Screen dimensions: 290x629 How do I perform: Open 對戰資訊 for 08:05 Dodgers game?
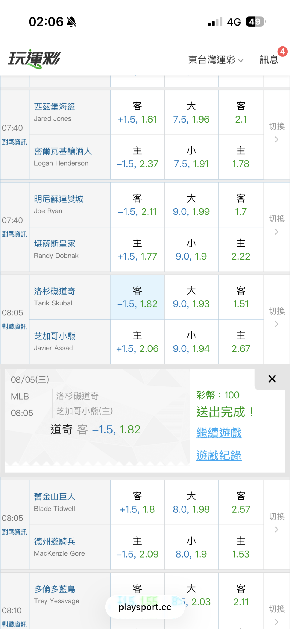[x=15, y=327]
